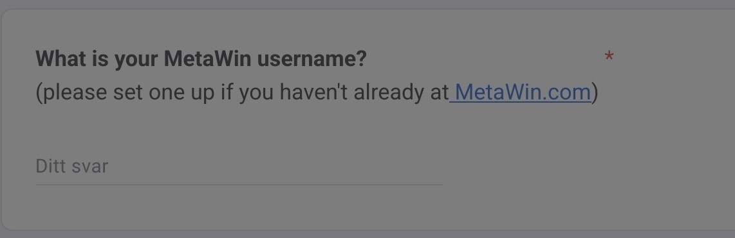Click the word 'MetaWin' in the bold heading

(207, 58)
